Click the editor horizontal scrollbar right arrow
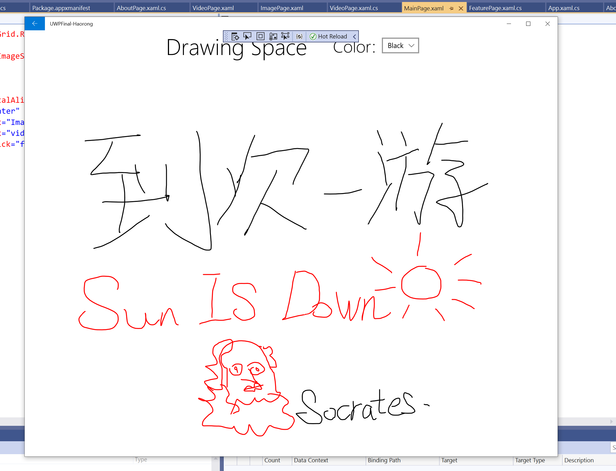This screenshot has width=616, height=471. pyautogui.click(x=612, y=421)
